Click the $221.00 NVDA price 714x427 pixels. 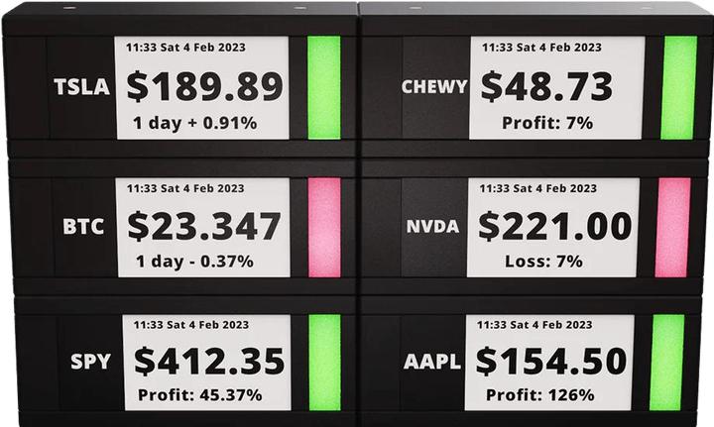coord(554,226)
